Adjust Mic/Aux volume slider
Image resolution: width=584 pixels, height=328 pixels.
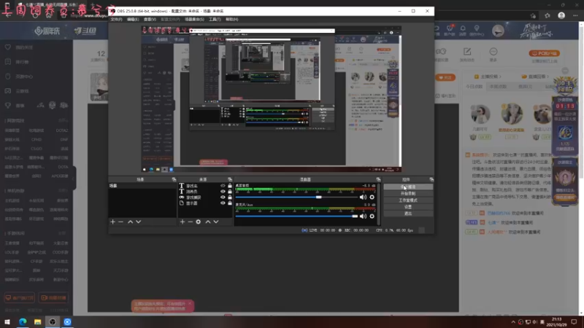[x=297, y=216]
